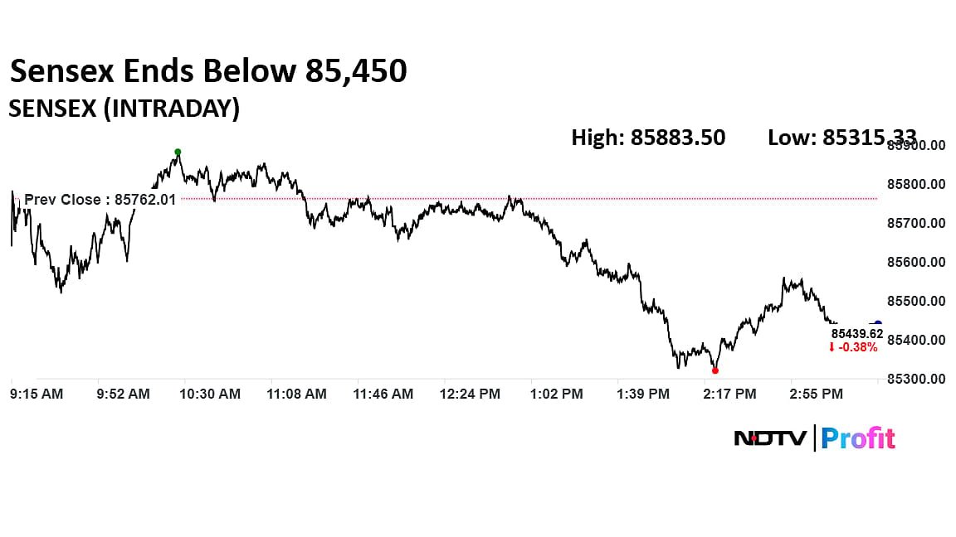Select the 9:15 AM time tick
This screenshot has height=537, width=956.
[x=37, y=394]
